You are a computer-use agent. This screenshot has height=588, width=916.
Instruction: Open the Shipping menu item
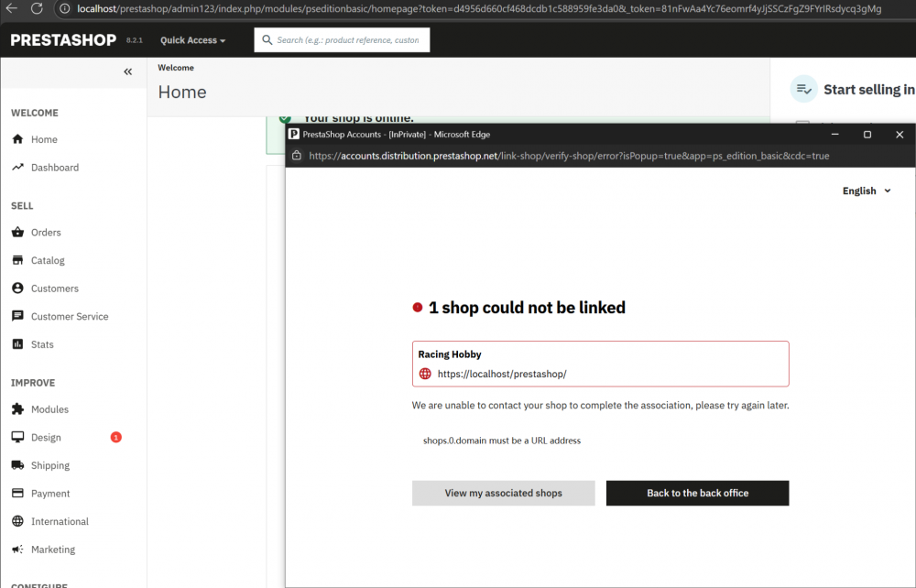click(50, 465)
